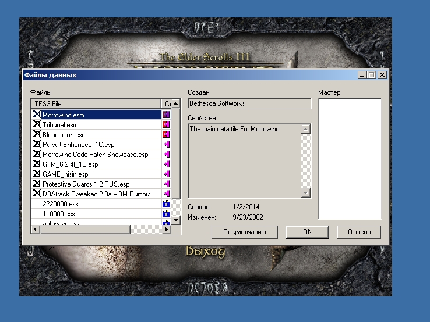430x322 pixels.
Task: Uncheck the Morrowind.esm checkbox
Action: (37, 114)
